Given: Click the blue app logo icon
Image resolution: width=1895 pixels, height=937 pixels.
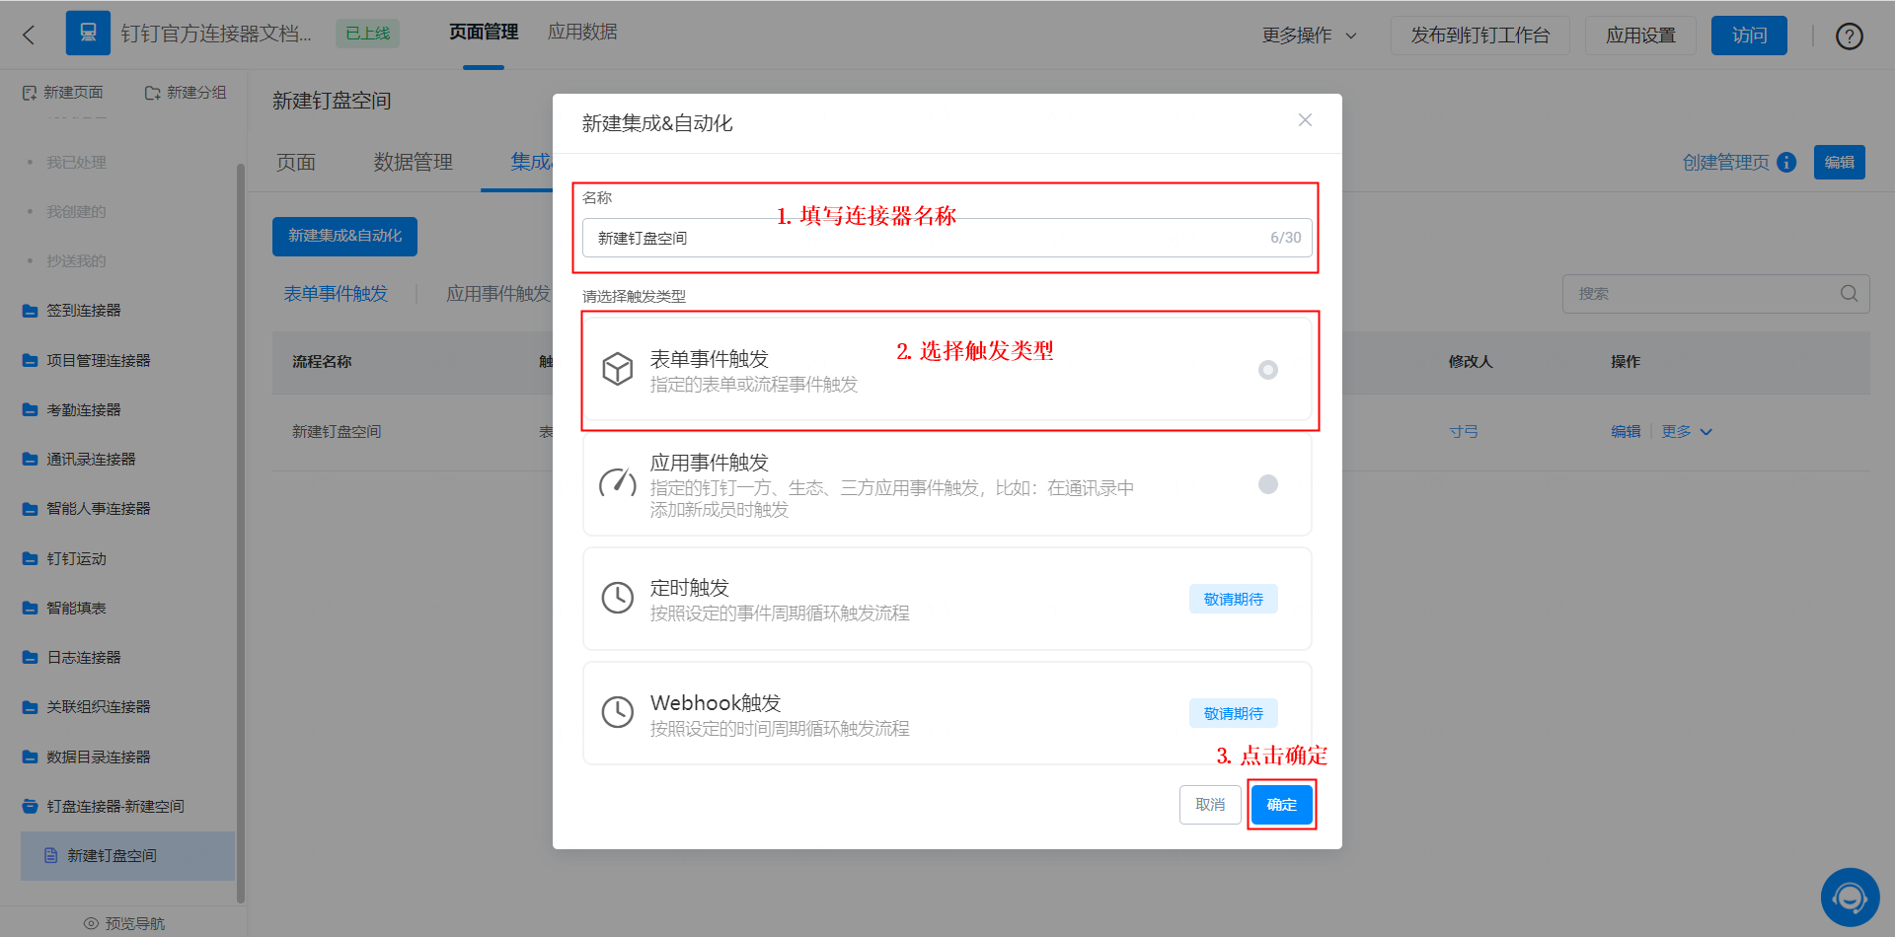Looking at the screenshot, I should point(88,34).
